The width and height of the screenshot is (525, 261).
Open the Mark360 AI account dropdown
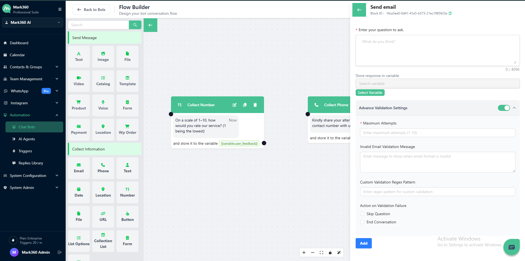point(33,22)
